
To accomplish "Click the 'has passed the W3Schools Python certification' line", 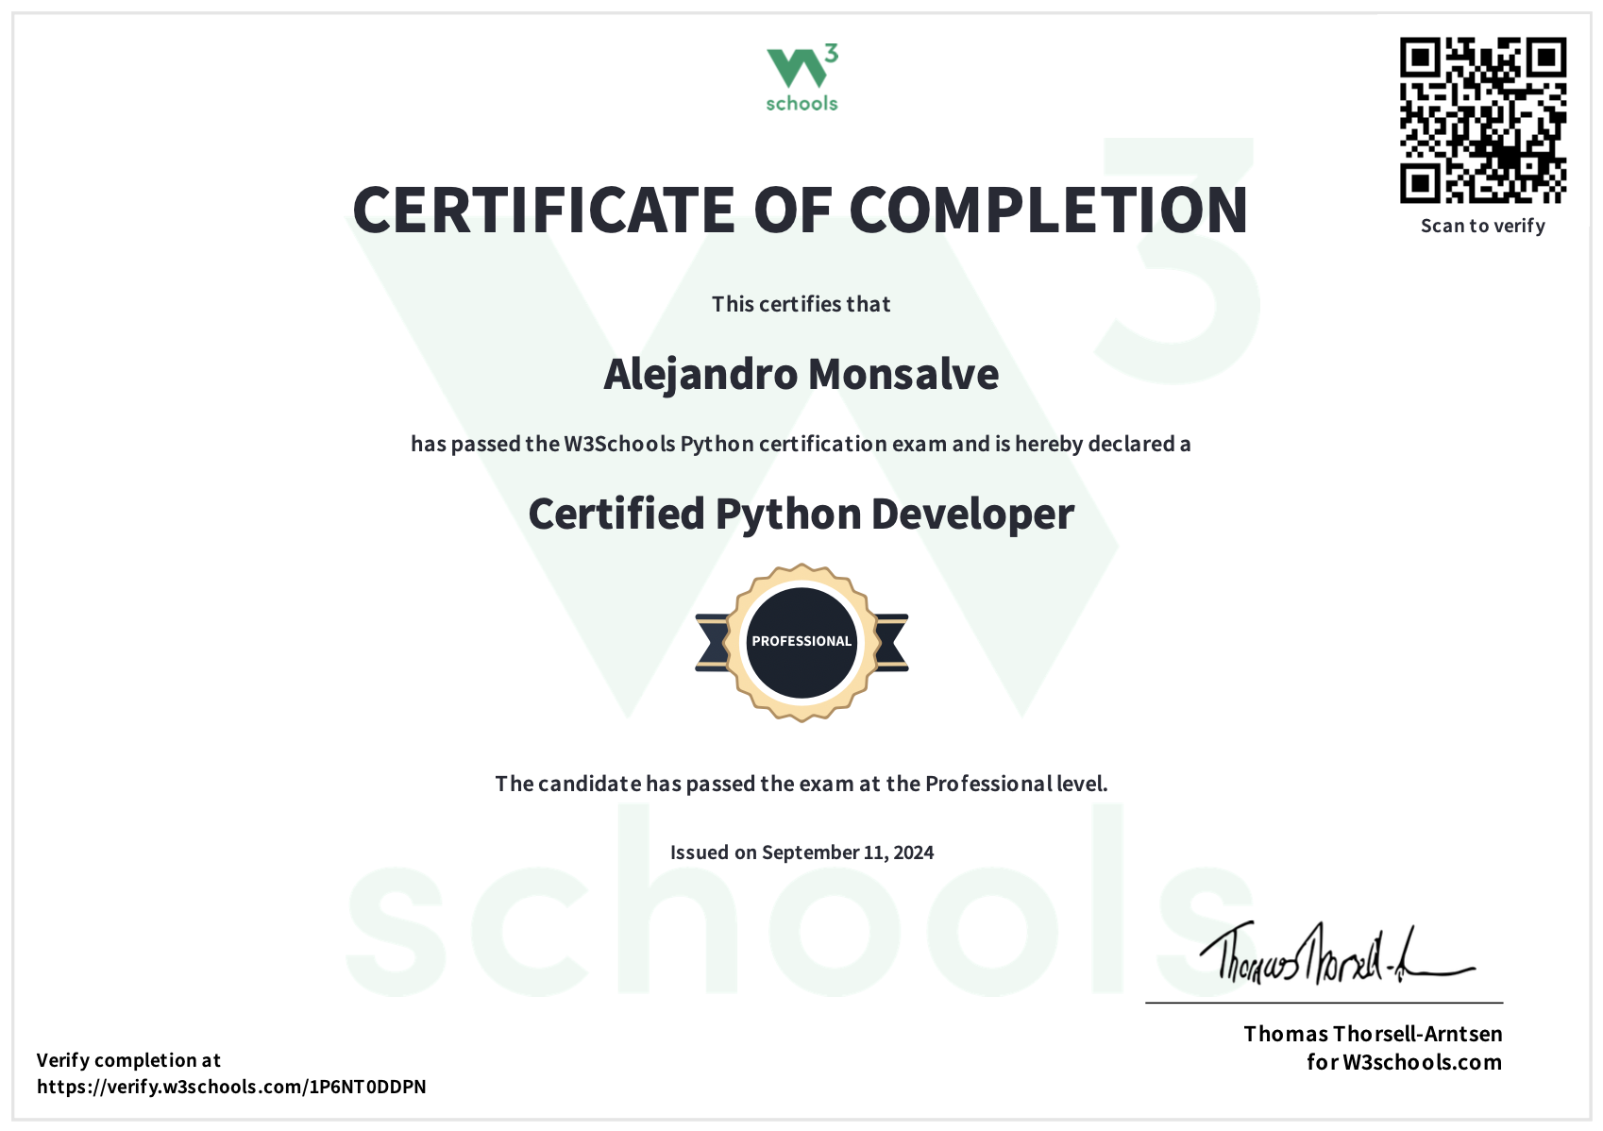I will click(x=801, y=444).
